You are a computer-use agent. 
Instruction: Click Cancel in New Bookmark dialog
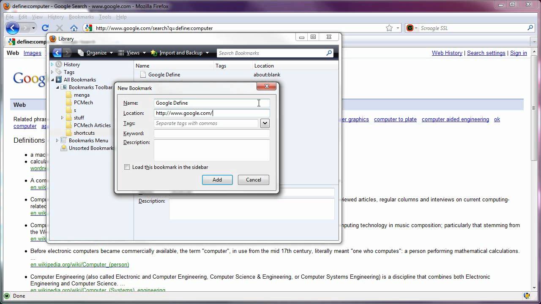[x=254, y=180]
